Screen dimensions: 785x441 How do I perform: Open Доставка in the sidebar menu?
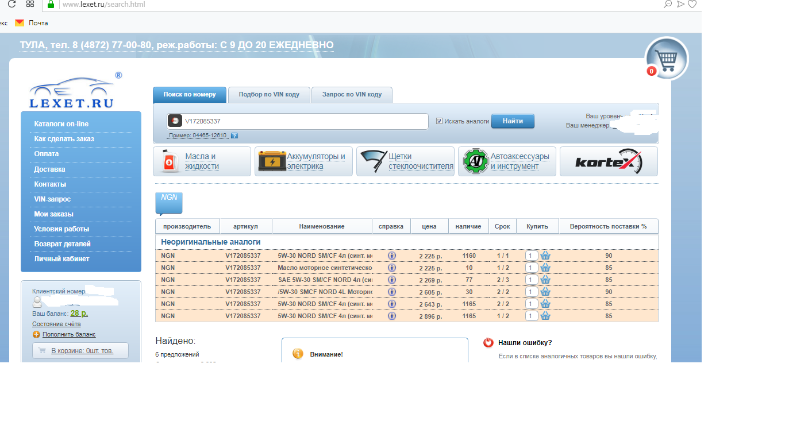[x=49, y=169]
